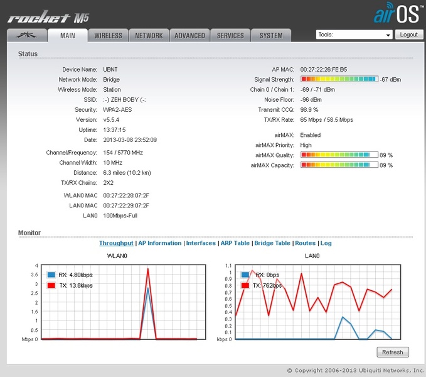Select the WLAN0 MAC address 00:27:22:28:07:2F

(x=126, y=195)
